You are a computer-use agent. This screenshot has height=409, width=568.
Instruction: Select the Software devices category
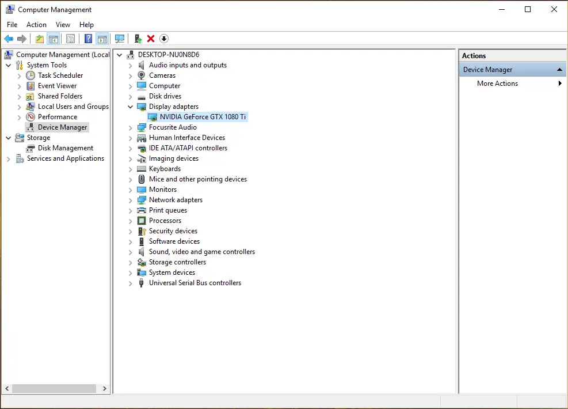[x=174, y=241]
